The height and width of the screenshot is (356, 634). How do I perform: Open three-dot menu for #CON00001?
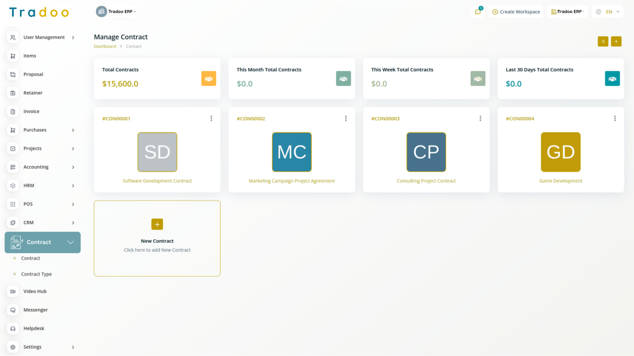[211, 119]
